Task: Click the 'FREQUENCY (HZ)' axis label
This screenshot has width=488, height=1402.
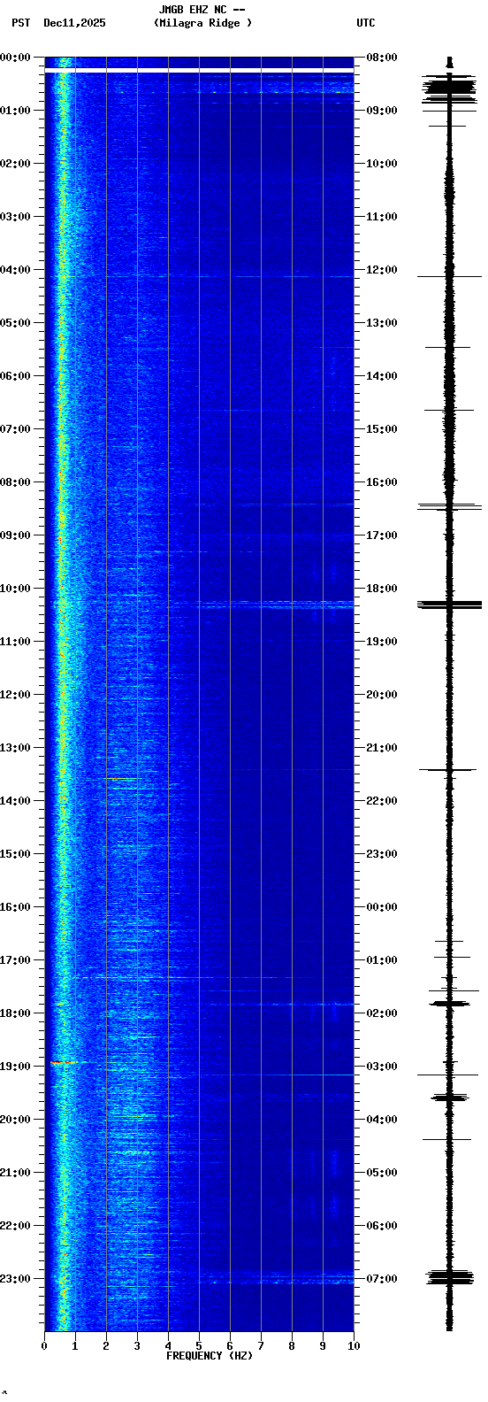Action: click(210, 1356)
